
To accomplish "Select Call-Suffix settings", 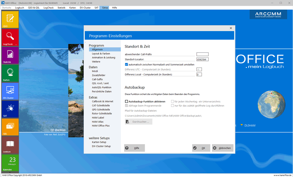I will point(97,79).
